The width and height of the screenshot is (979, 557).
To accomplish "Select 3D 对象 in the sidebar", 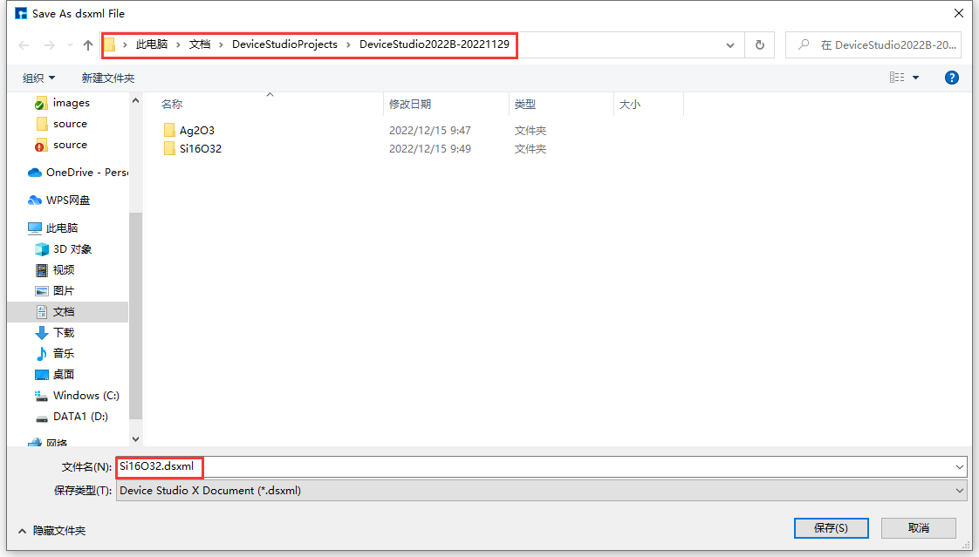I will [x=72, y=248].
